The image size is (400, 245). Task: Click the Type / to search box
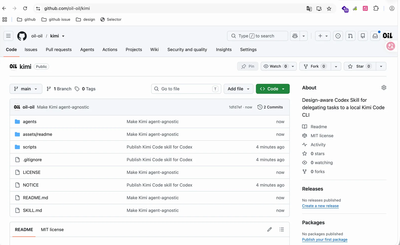tap(257, 36)
